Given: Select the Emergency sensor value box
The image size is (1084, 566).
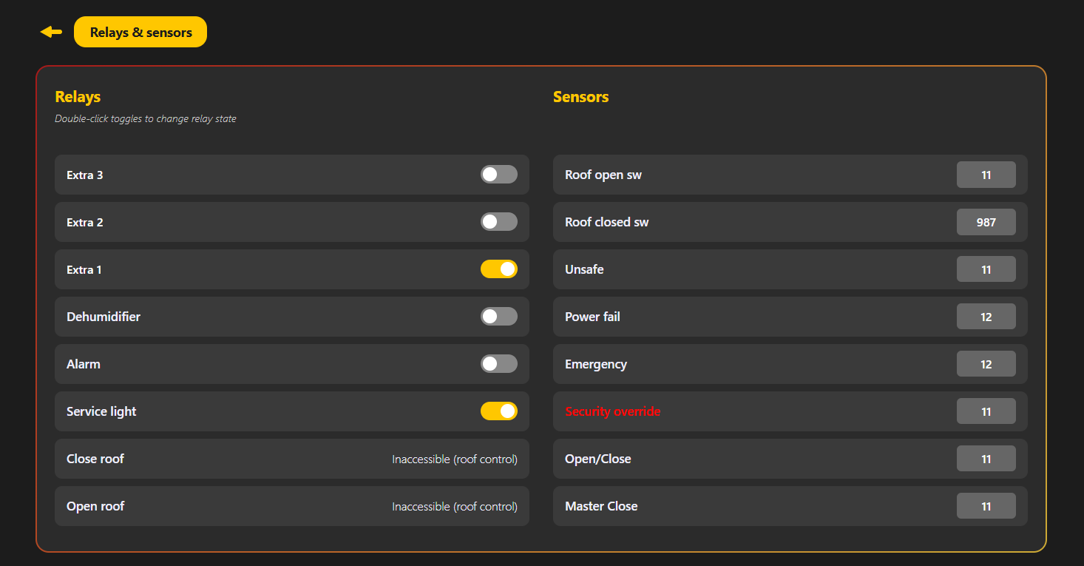Looking at the screenshot, I should pyautogui.click(x=986, y=364).
